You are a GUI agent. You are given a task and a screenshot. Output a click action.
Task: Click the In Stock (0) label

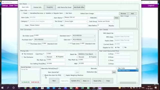pyautogui.click(x=25, y=82)
